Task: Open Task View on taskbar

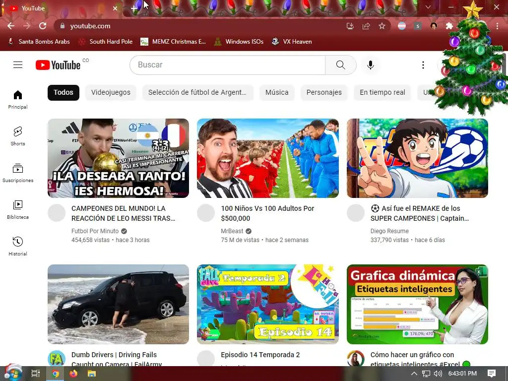Action: point(35,374)
